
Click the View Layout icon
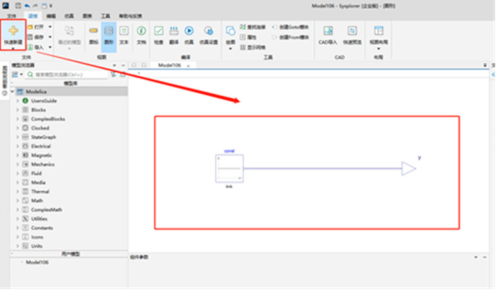click(378, 30)
